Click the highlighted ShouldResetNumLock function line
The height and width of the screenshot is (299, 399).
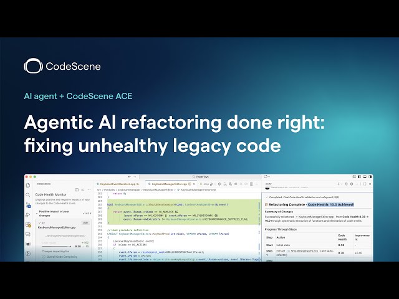[x=168, y=204]
